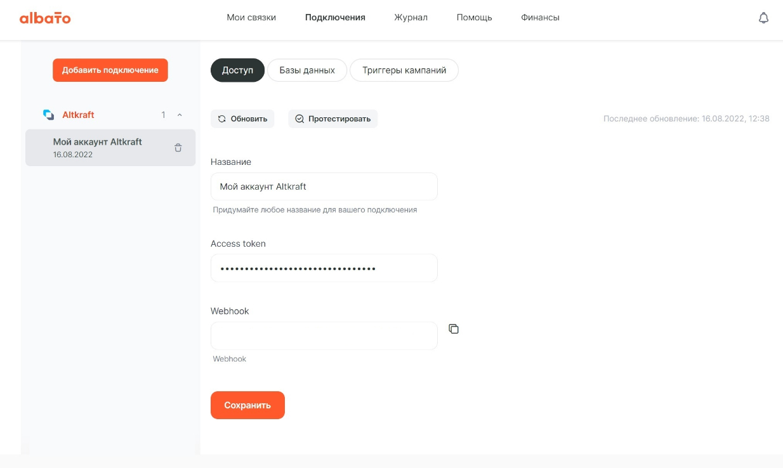
Task: Go to Подключения section
Action: pos(335,18)
